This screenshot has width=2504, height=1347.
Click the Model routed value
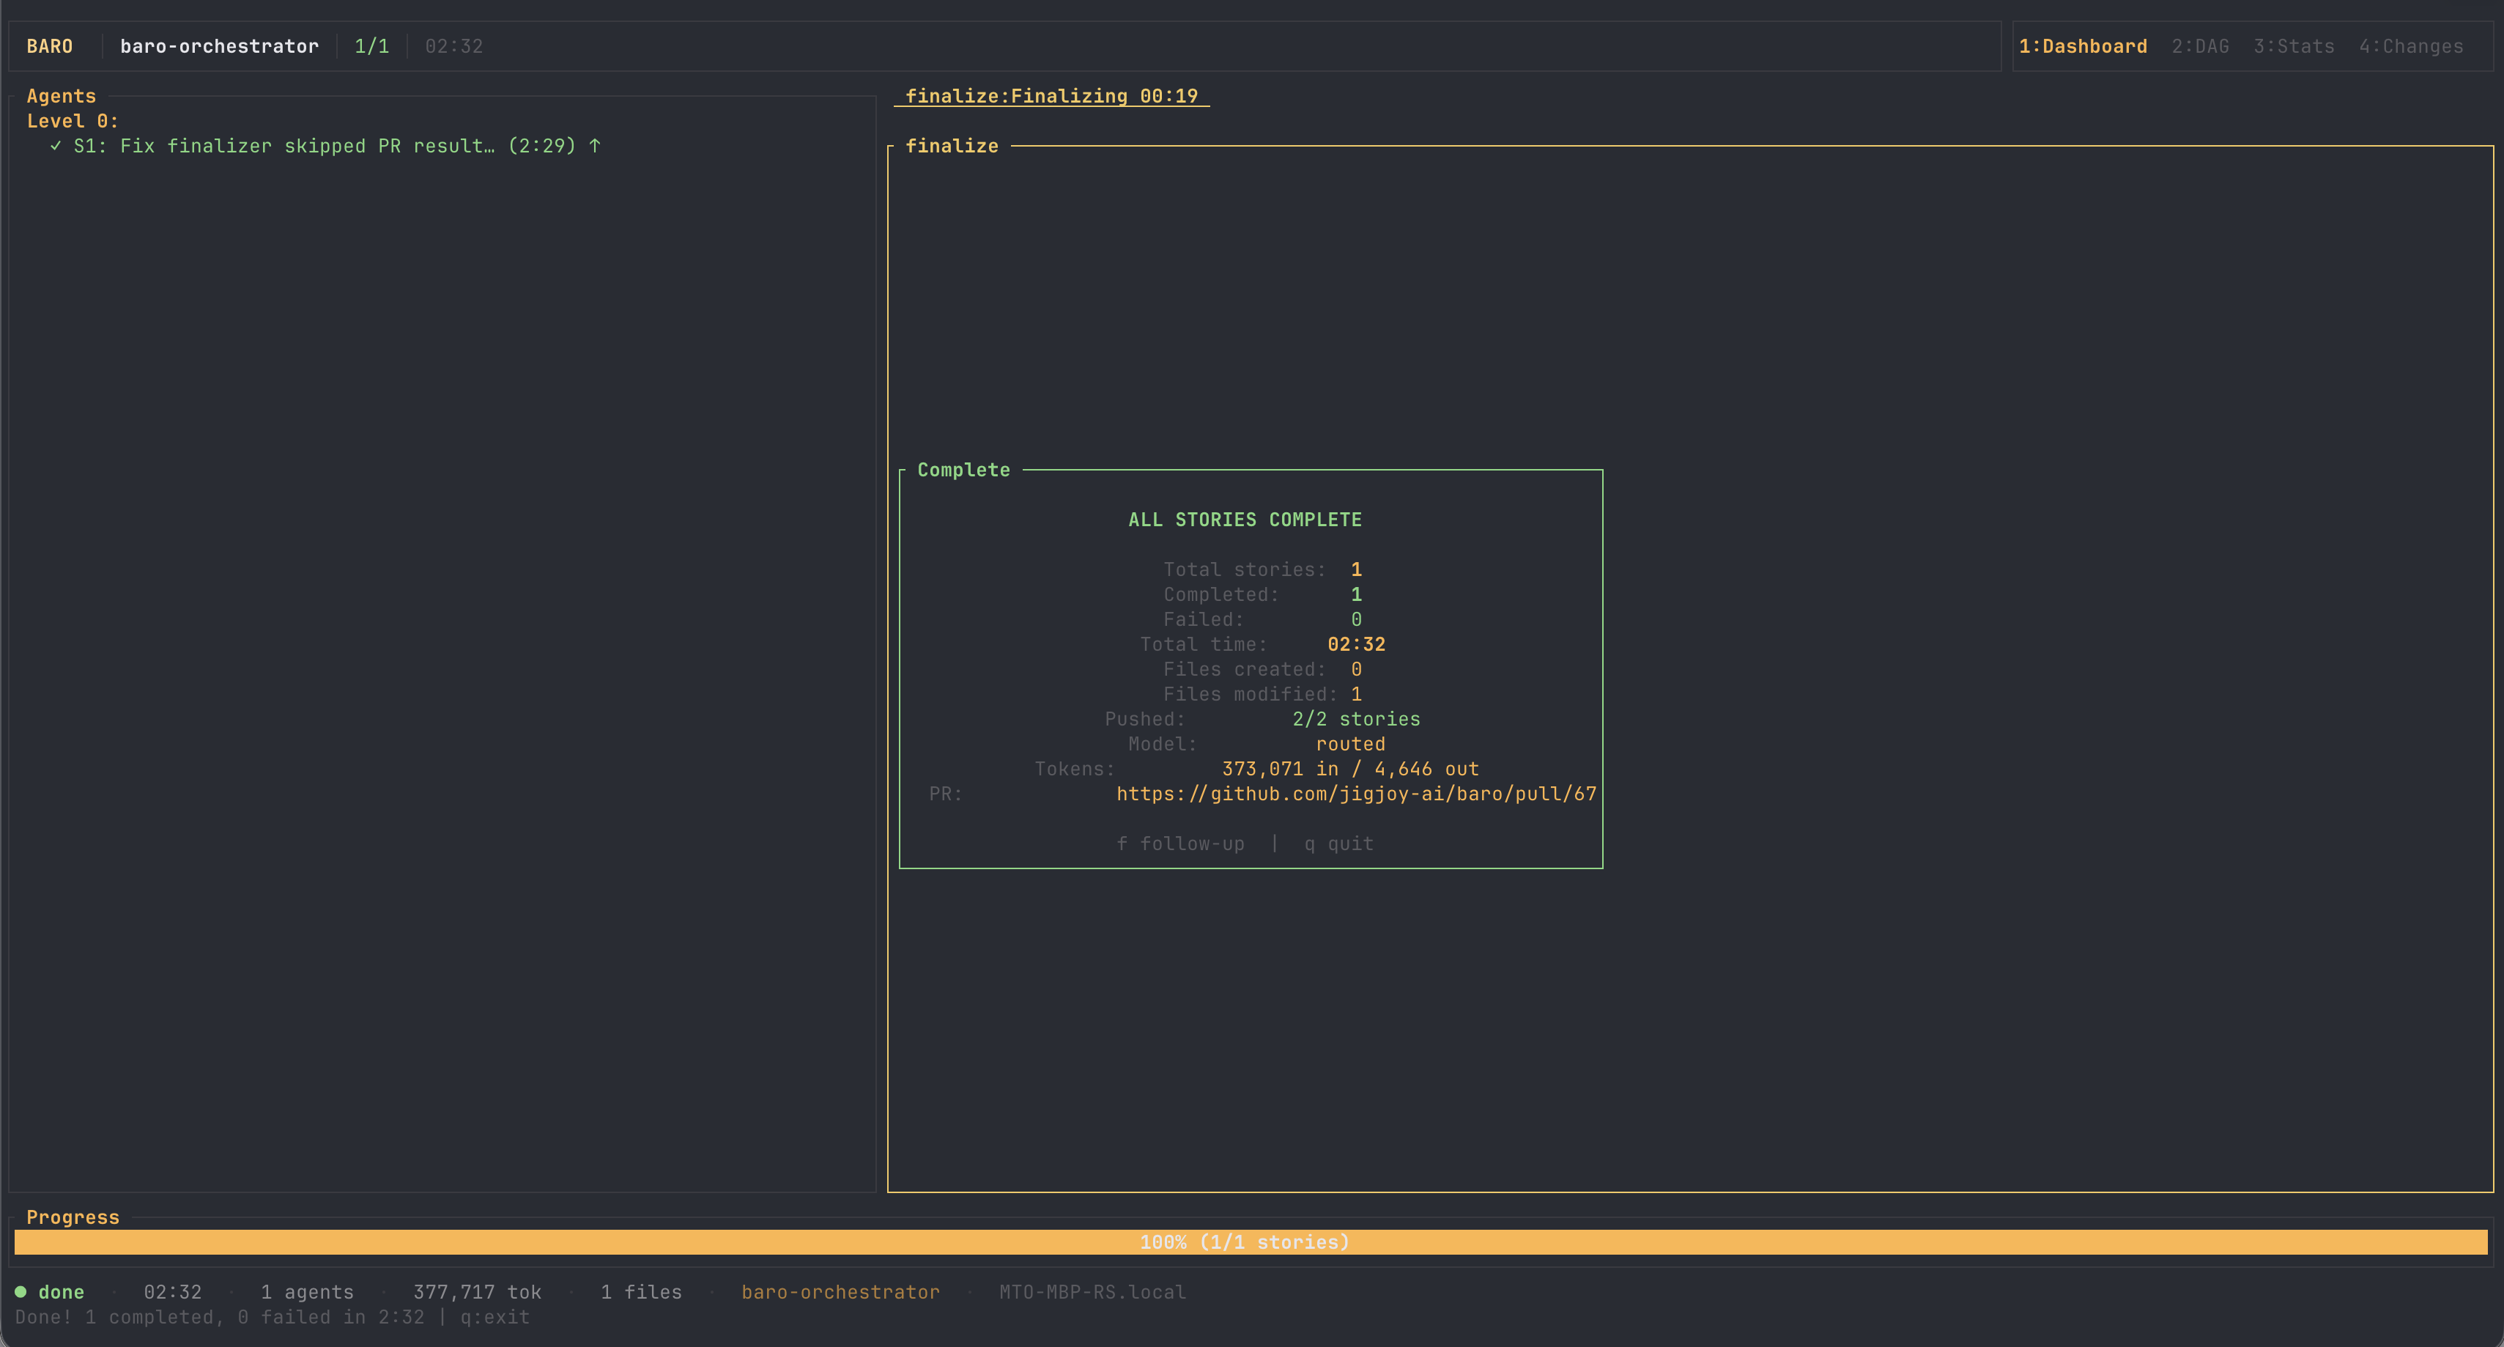[1350, 744]
